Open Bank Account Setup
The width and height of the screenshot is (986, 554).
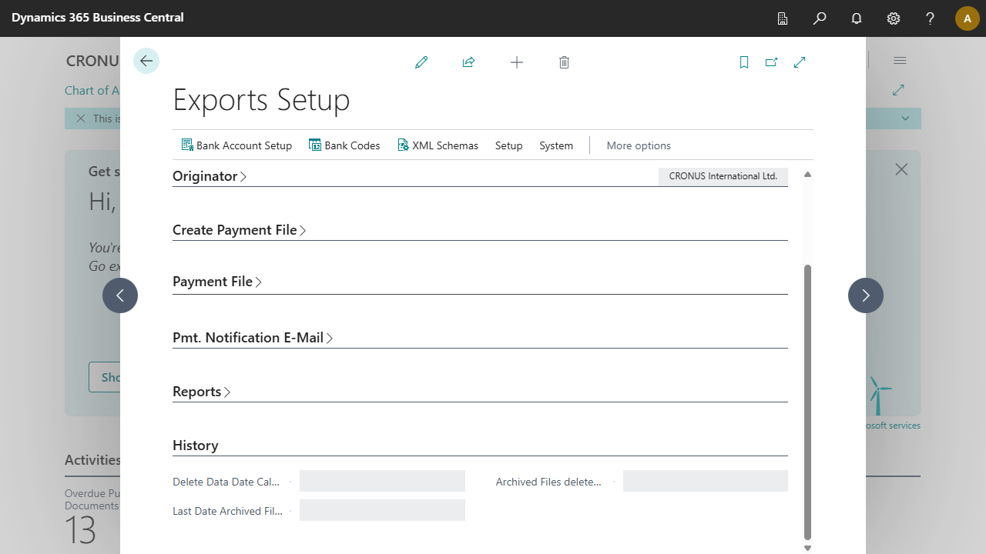(236, 145)
